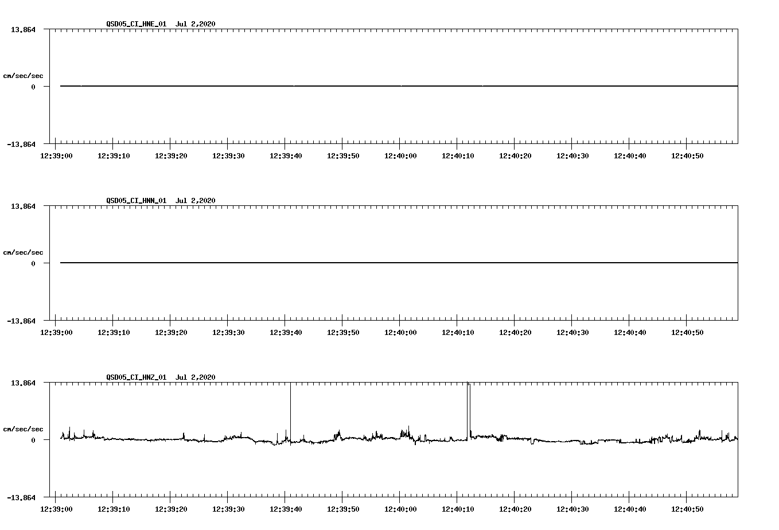Click the tall spike near 12:39:40 on HNZ trace
Screen dimensions: 779x530
point(290,412)
